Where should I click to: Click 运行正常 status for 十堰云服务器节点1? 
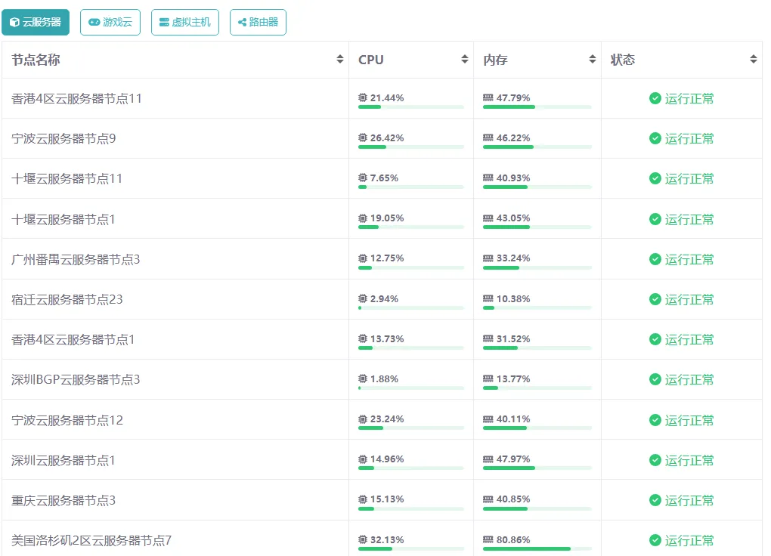click(x=689, y=219)
